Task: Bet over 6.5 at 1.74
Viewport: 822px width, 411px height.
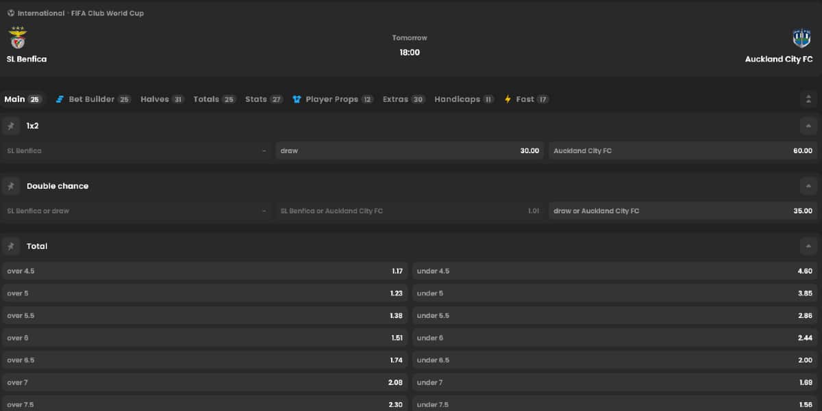Action: click(x=205, y=360)
